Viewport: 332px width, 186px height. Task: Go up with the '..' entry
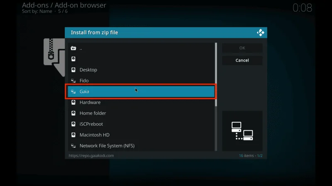click(141, 48)
